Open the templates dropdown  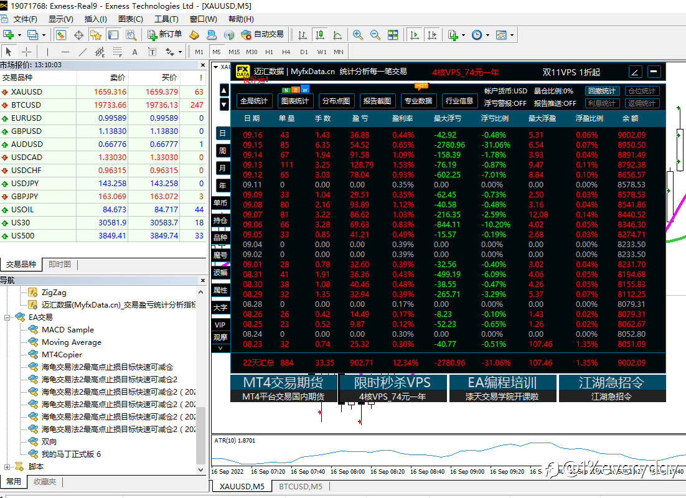pyautogui.click(x=512, y=35)
